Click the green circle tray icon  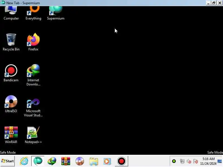(x=174, y=161)
